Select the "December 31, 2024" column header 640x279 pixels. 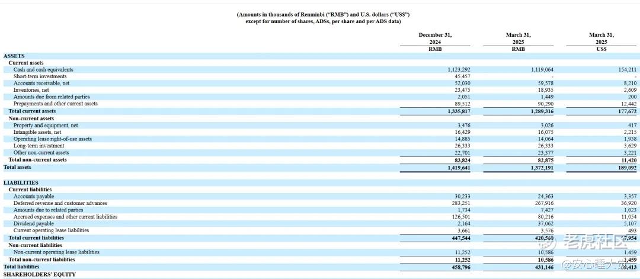click(x=435, y=39)
